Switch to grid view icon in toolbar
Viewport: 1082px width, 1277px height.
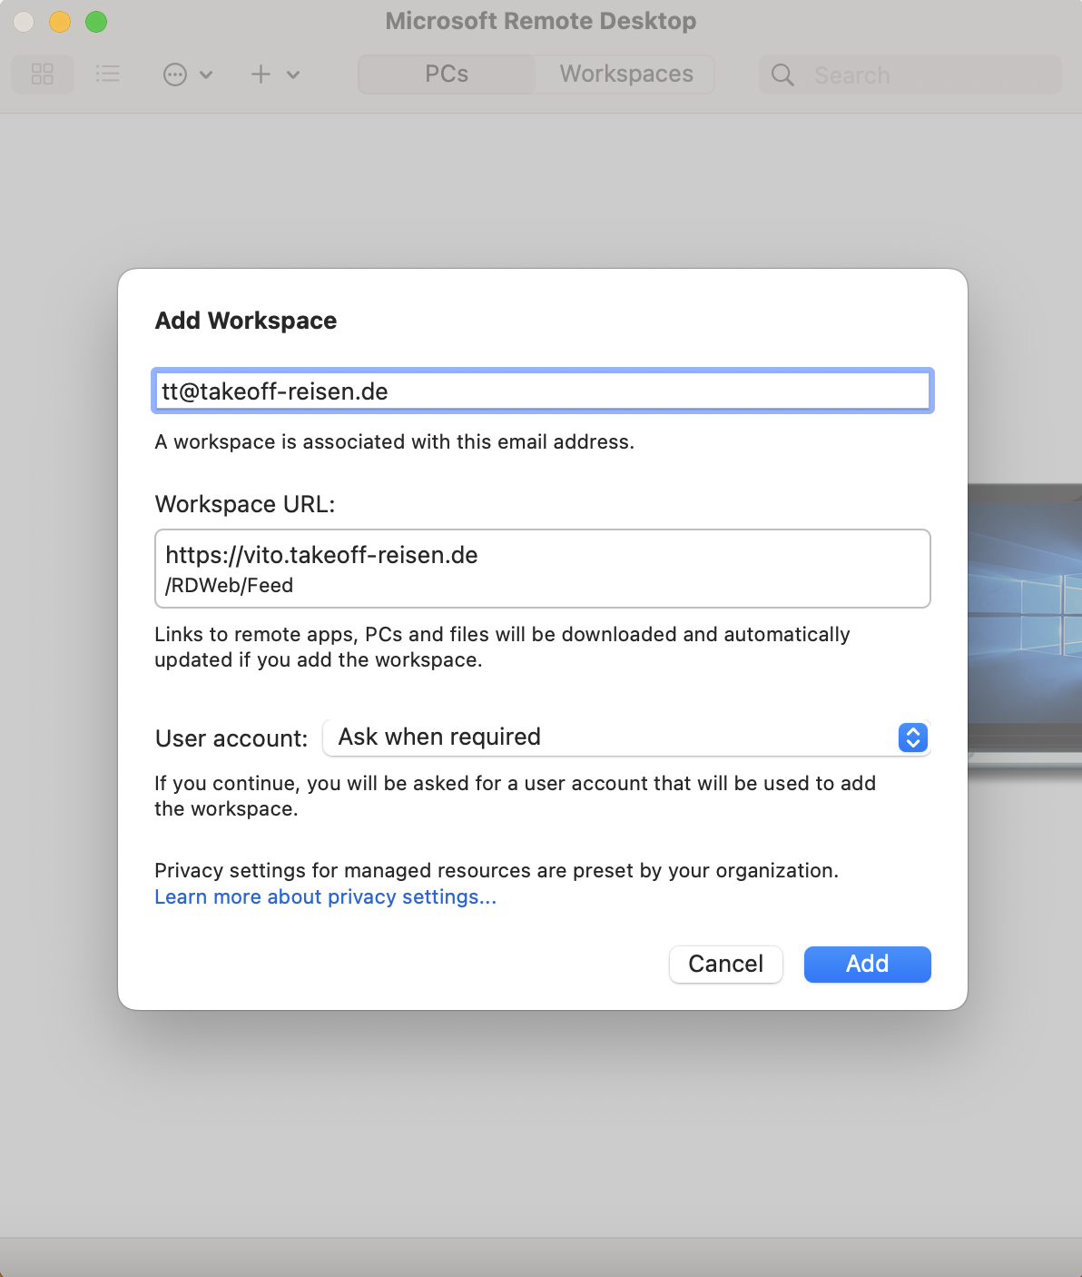(x=43, y=74)
